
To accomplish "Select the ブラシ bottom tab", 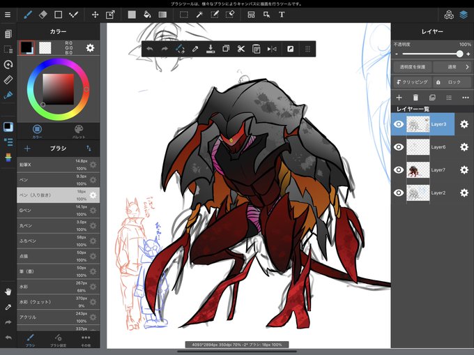I will click(30, 340).
